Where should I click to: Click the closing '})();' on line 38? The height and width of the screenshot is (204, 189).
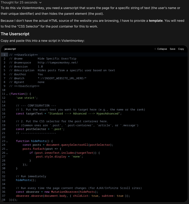point(13,200)
